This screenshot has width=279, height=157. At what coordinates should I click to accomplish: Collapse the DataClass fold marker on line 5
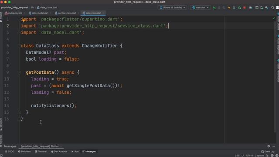pos(19,46)
